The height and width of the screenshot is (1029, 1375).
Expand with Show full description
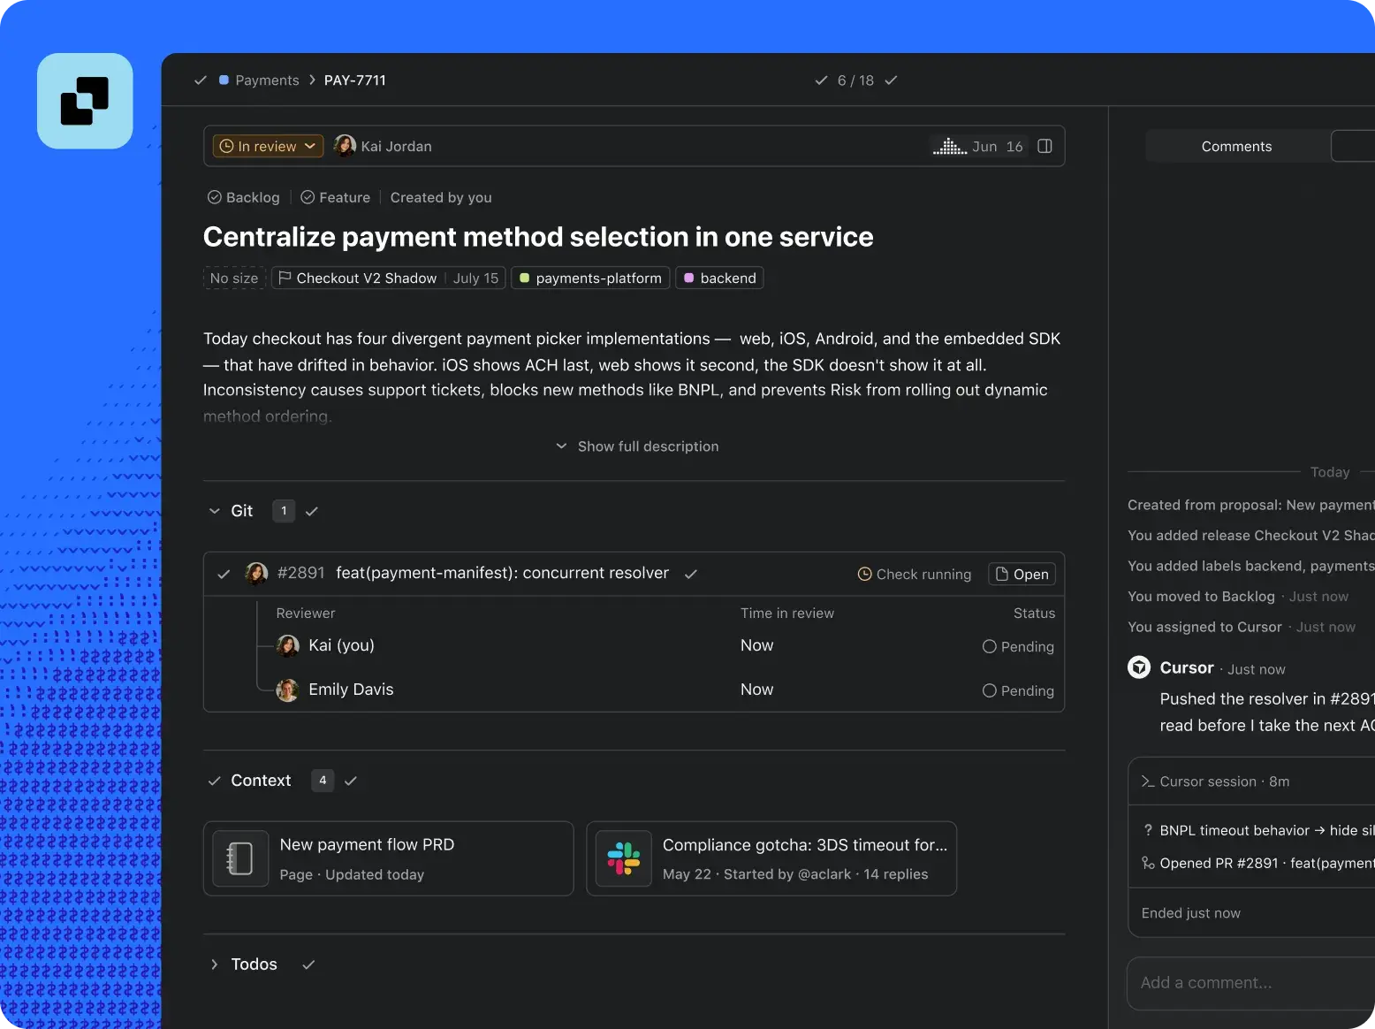[x=636, y=446]
